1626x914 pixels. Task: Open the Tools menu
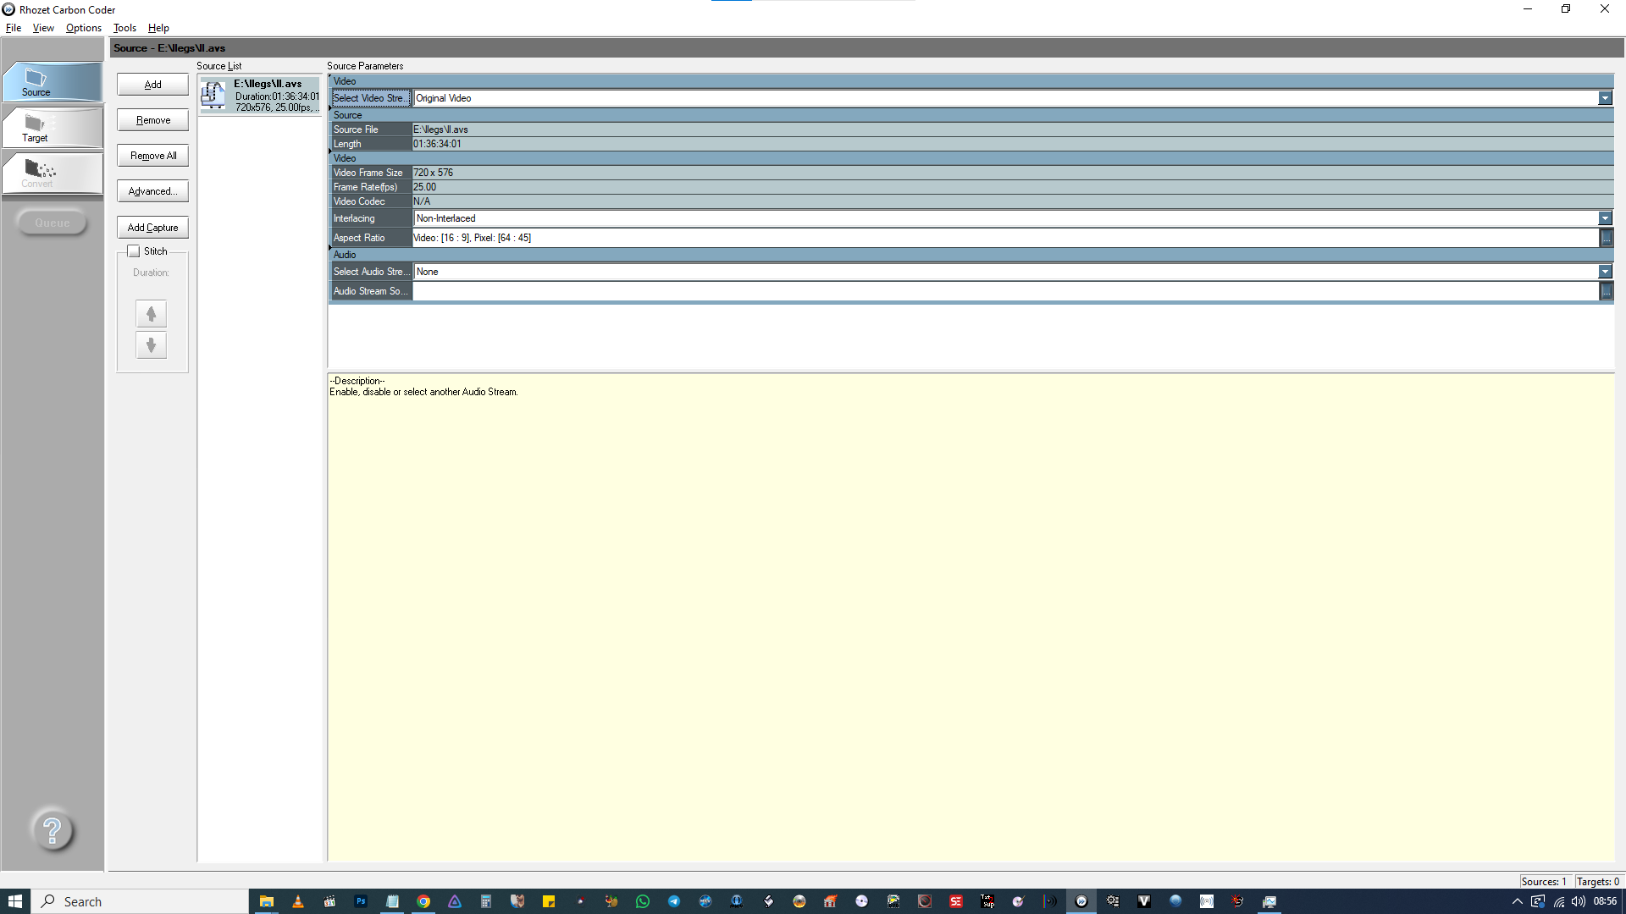pos(124,28)
